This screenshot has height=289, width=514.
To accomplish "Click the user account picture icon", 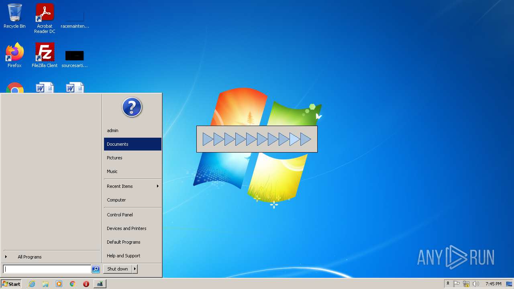I will tap(132, 107).
